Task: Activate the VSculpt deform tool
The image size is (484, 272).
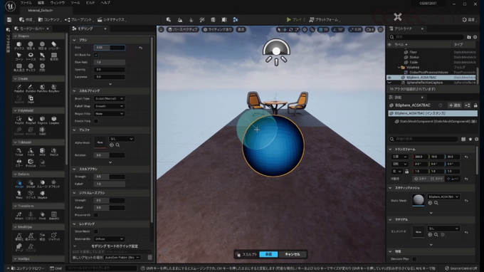Action: [19, 184]
